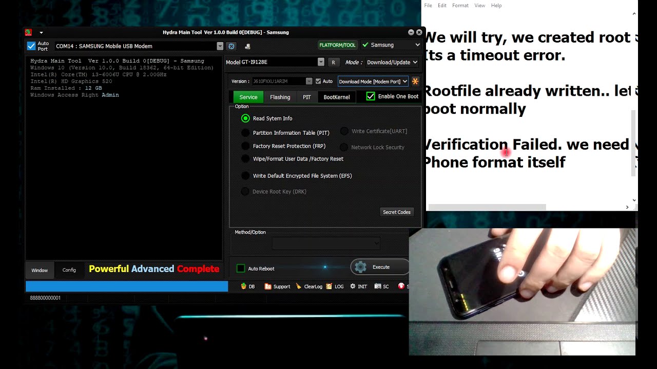
Task: Open the BootKernel tab
Action: tap(337, 97)
